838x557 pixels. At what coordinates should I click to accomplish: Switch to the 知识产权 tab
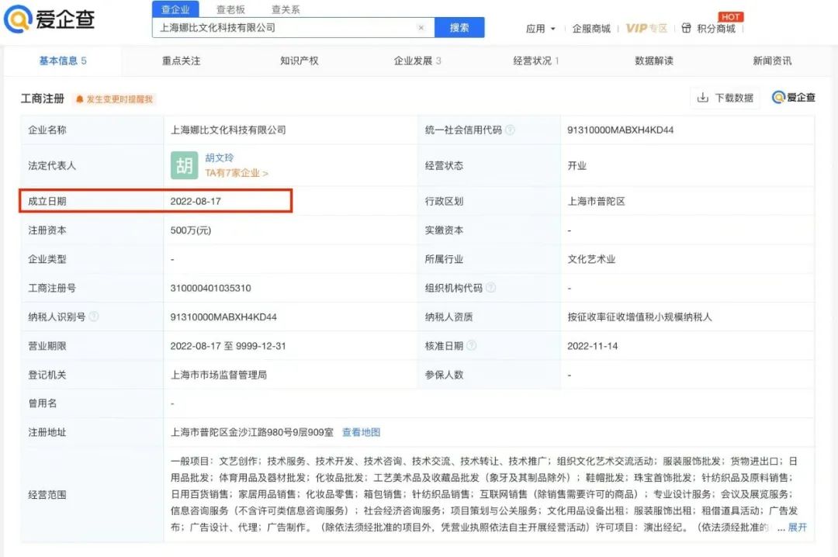click(297, 61)
